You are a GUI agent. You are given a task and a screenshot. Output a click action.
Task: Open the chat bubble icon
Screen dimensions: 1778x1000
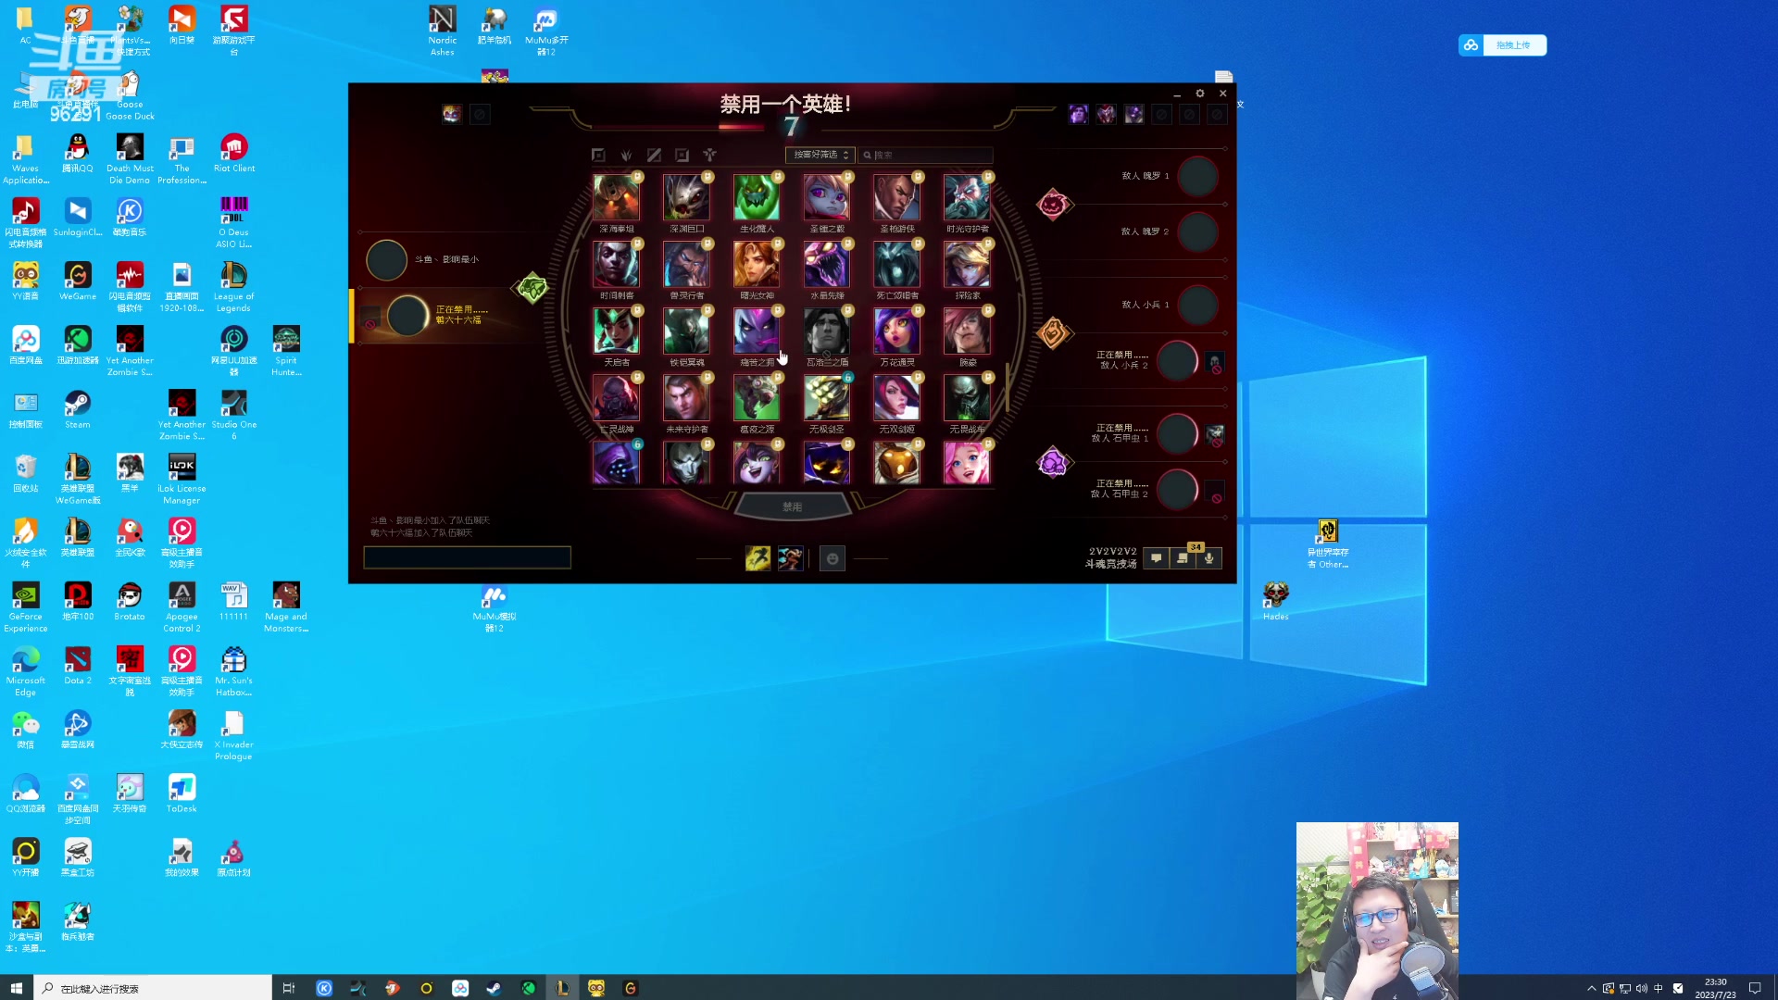[1156, 558]
